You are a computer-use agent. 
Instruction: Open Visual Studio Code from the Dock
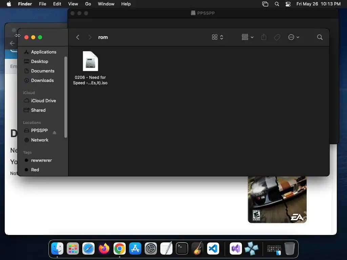(213, 248)
